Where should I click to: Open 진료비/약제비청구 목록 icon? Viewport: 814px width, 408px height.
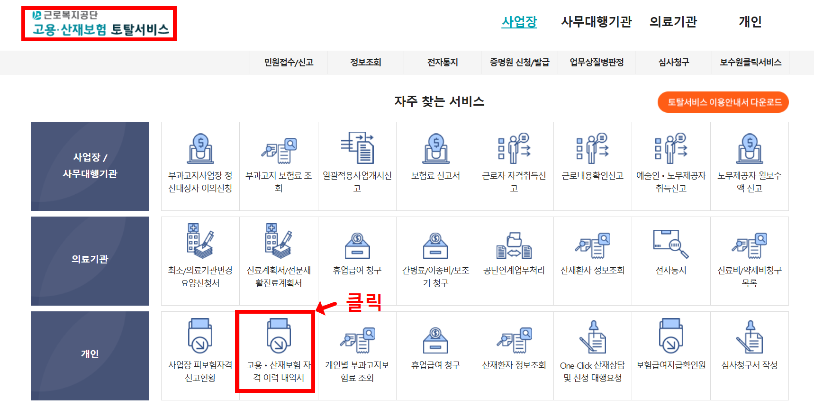(750, 245)
